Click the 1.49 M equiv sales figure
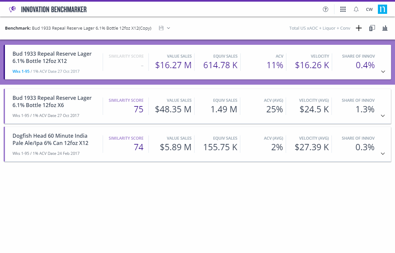This screenshot has height=253, width=395. tap(224, 109)
